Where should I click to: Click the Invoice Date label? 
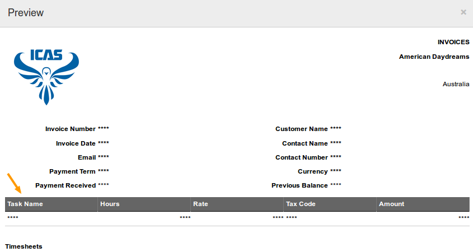pyautogui.click(x=76, y=143)
